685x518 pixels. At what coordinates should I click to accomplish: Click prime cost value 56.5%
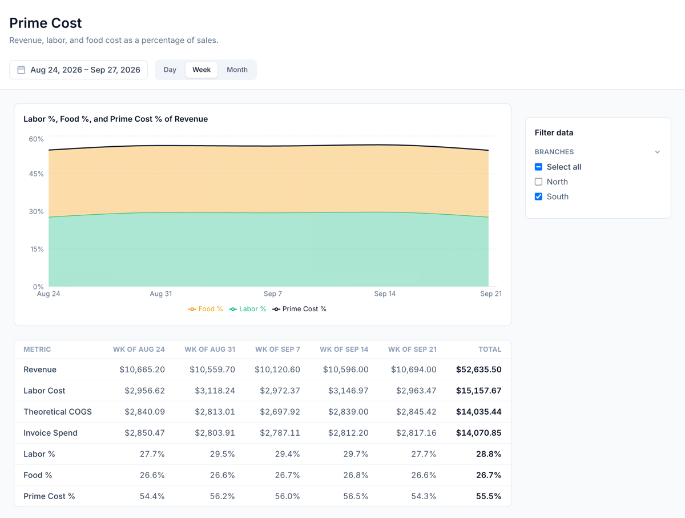356,496
